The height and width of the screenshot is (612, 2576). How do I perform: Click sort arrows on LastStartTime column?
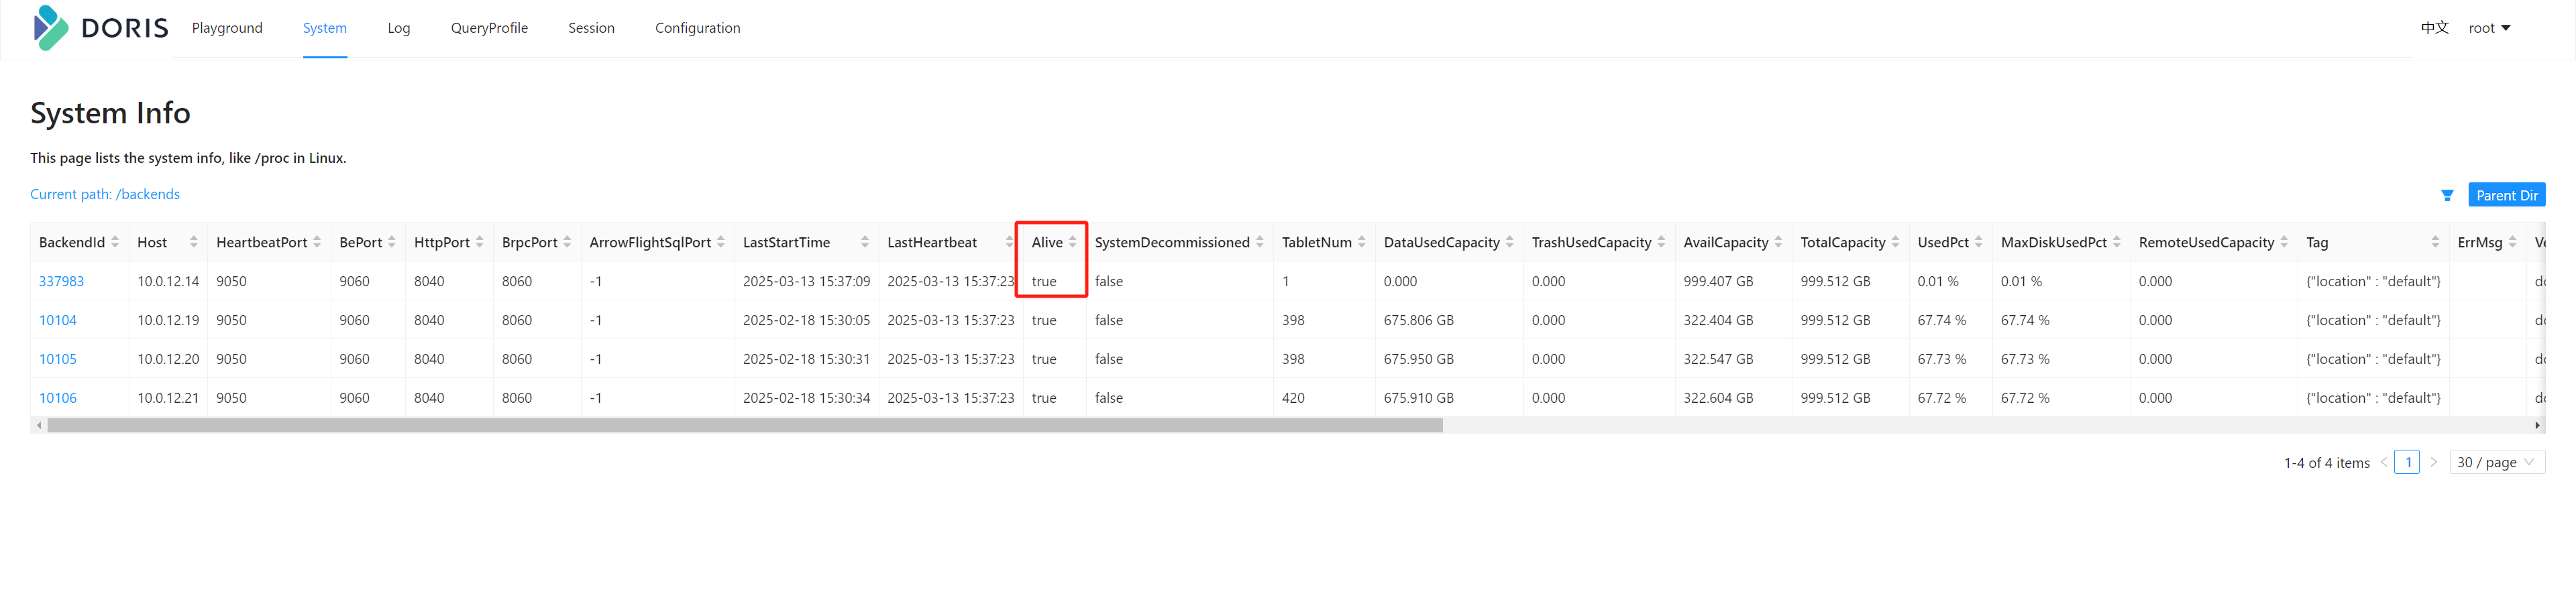[864, 242]
